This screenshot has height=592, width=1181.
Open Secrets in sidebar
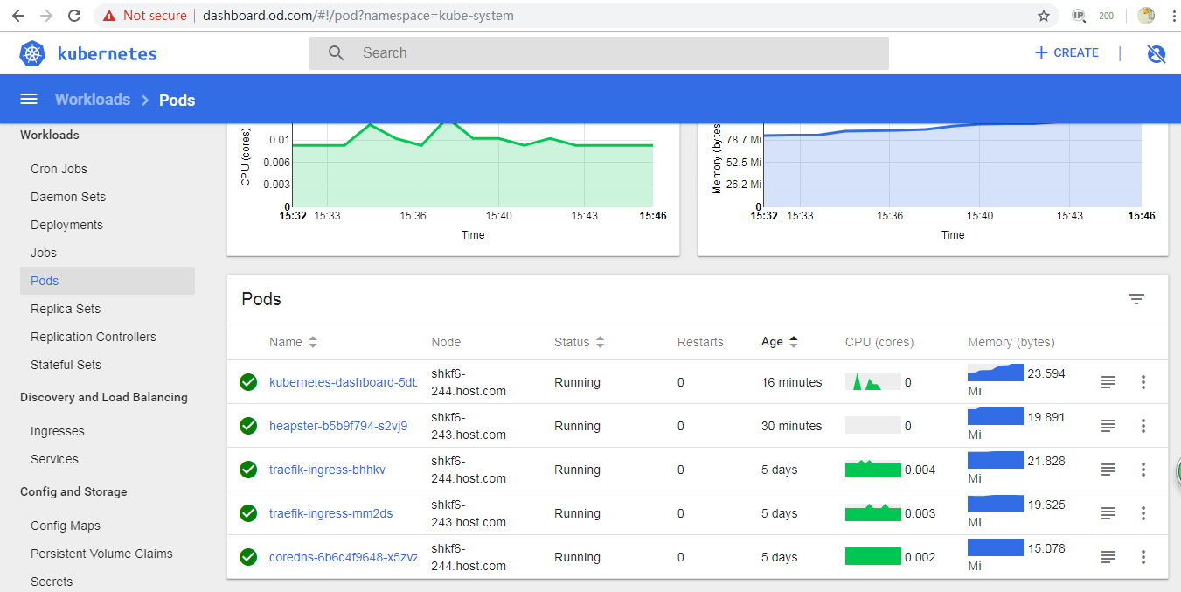[52, 582]
